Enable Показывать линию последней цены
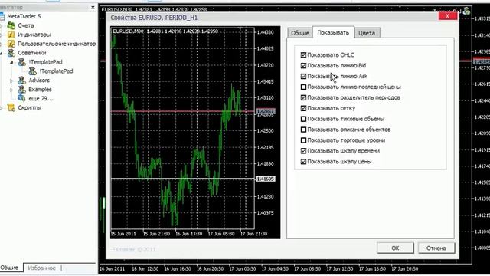This screenshot has height=276, width=490. [x=303, y=87]
